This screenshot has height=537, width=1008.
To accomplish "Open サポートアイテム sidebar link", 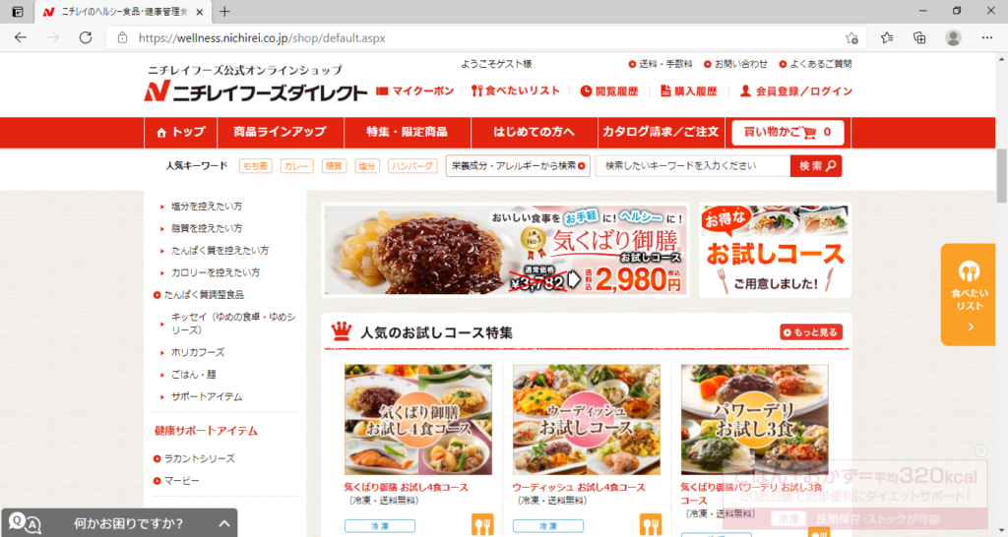I will pyautogui.click(x=207, y=397).
